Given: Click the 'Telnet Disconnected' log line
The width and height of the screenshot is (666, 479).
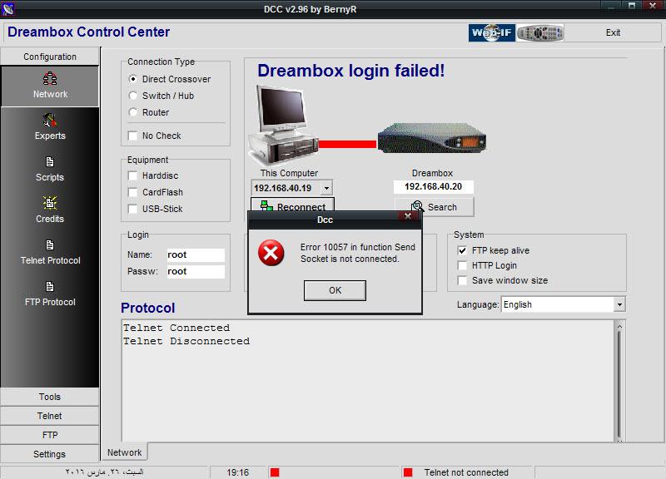Looking at the screenshot, I should pyautogui.click(x=186, y=341).
